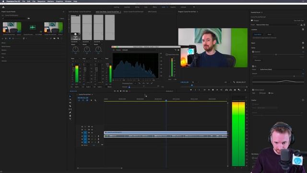
Task: Select the Ripple Edit tool
Action: [70, 103]
